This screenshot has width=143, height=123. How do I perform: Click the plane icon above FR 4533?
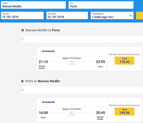pos(72,61)
